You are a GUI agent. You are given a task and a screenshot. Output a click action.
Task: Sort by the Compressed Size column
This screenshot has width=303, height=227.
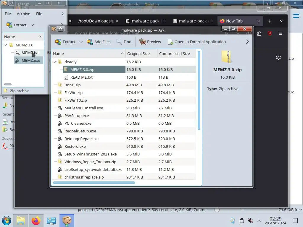coord(176,54)
